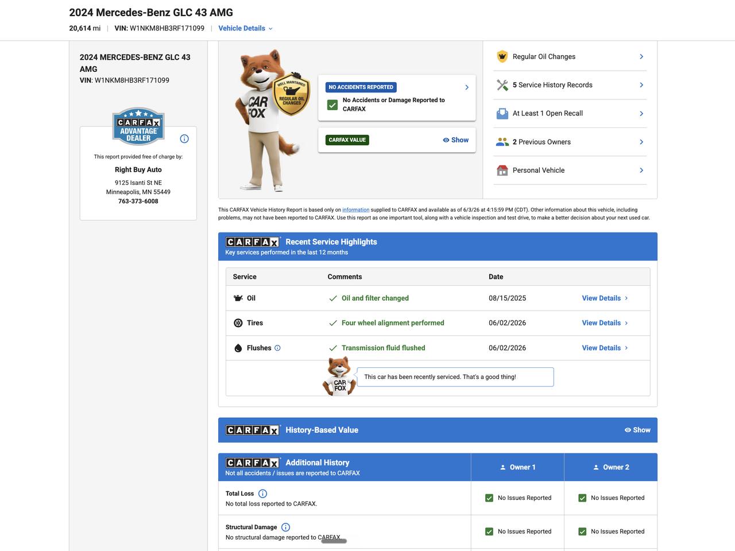Click Total Loss Owner 2 checkbox

[582, 498]
